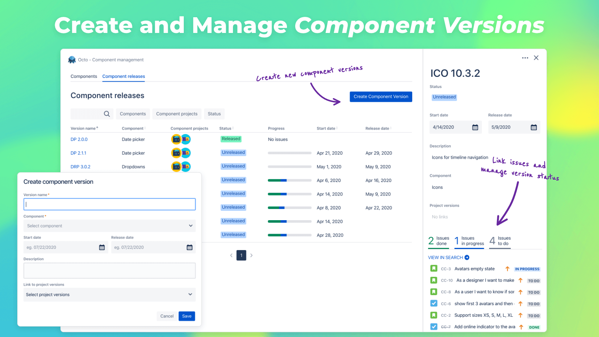The width and height of the screenshot is (599, 337).
Task: Open the Component projects filter dropdown
Action: 177,114
